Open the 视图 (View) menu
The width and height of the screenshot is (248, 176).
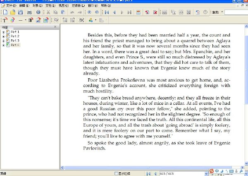[x=63, y=5]
